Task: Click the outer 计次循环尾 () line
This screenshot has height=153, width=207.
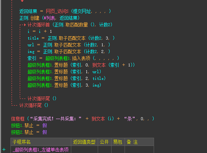Action: [34, 105]
